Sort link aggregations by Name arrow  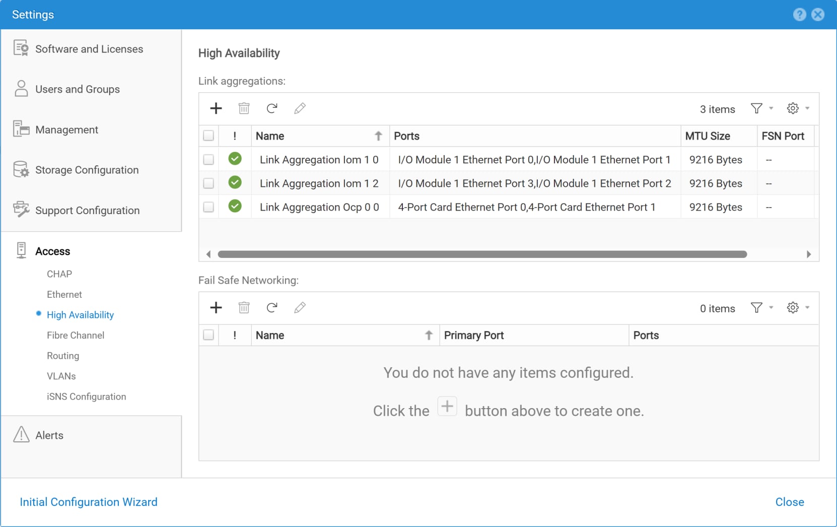click(378, 136)
